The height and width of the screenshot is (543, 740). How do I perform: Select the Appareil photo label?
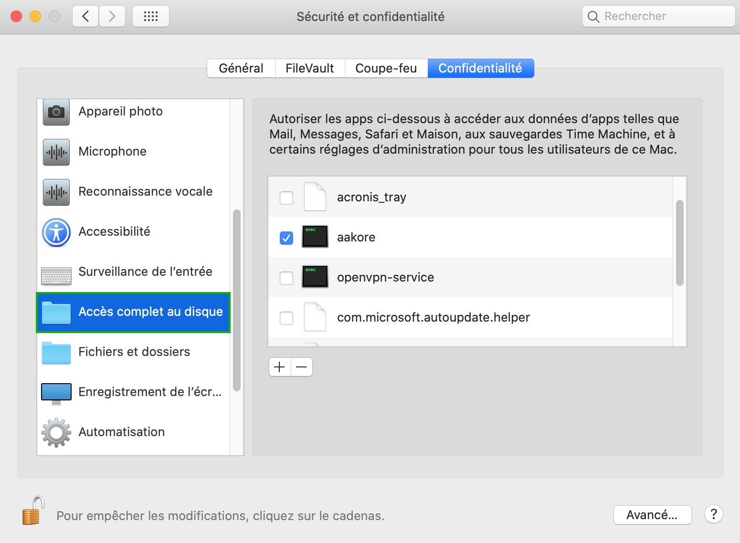click(121, 111)
